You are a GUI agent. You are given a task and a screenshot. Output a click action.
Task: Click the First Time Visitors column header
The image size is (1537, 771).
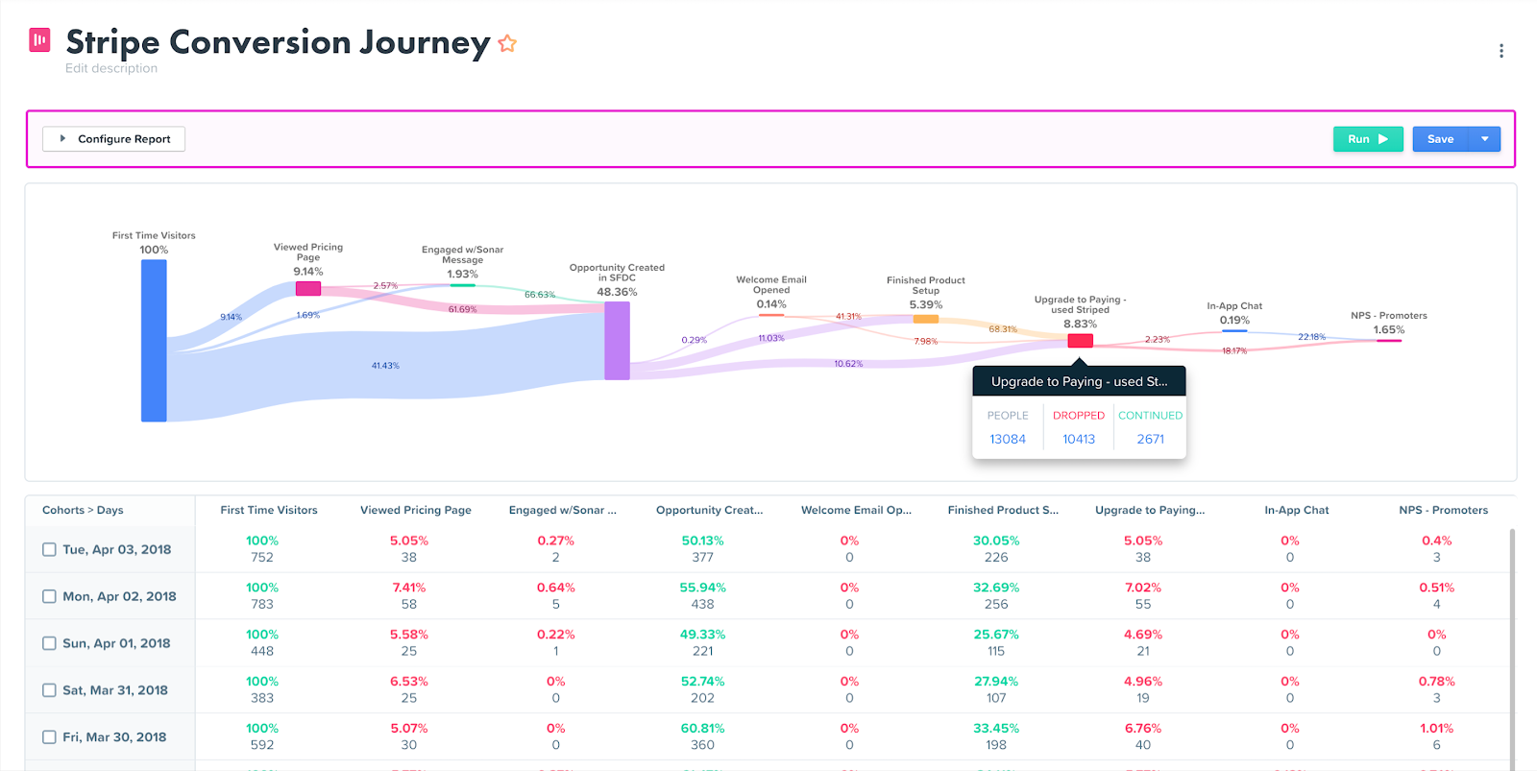pyautogui.click(x=269, y=510)
